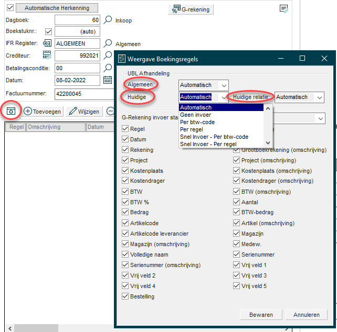Click the Toevoegen button

coord(43,112)
